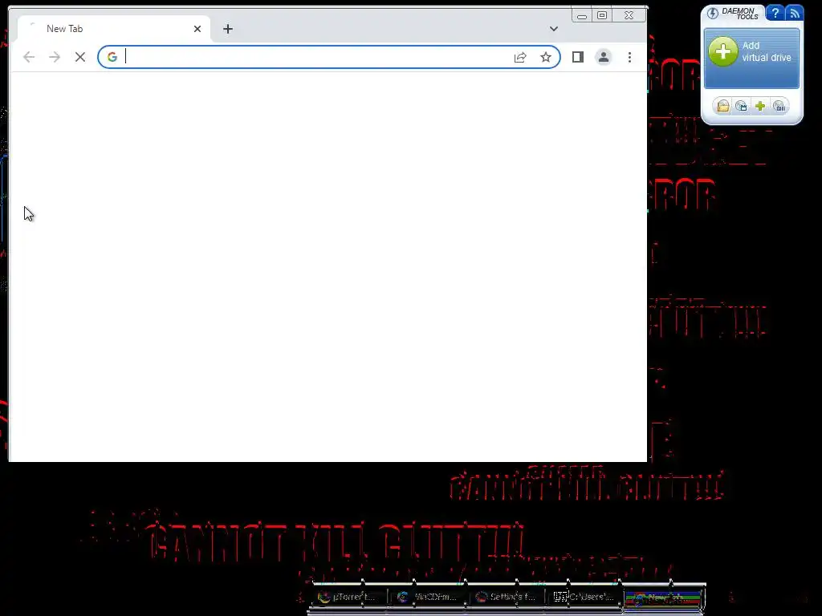Viewport: 822px width, 616px height.
Task: Click the Daemon Tools lightning logo
Action: pyautogui.click(x=713, y=13)
